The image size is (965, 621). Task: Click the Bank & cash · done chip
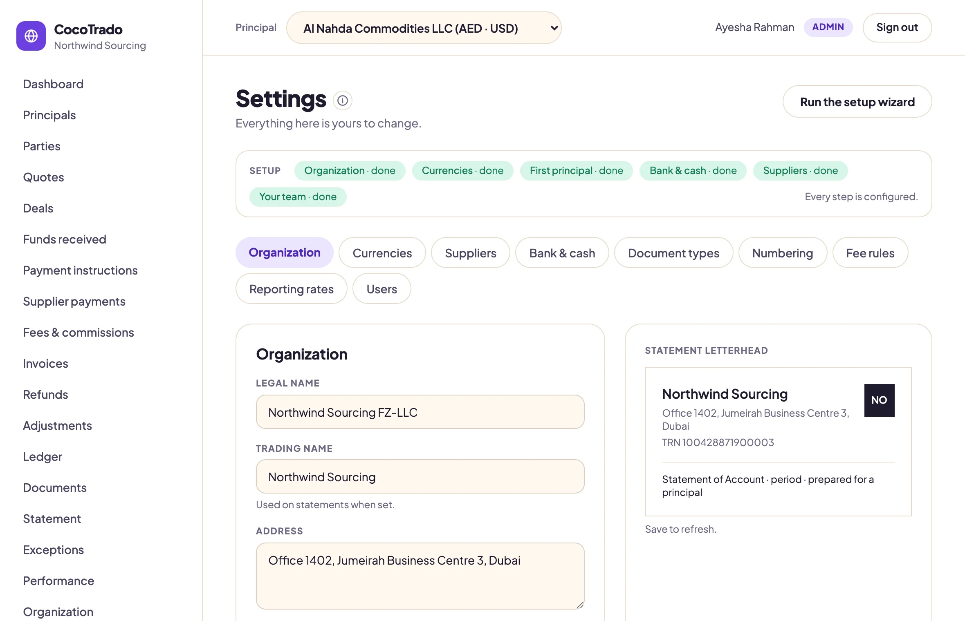(693, 170)
